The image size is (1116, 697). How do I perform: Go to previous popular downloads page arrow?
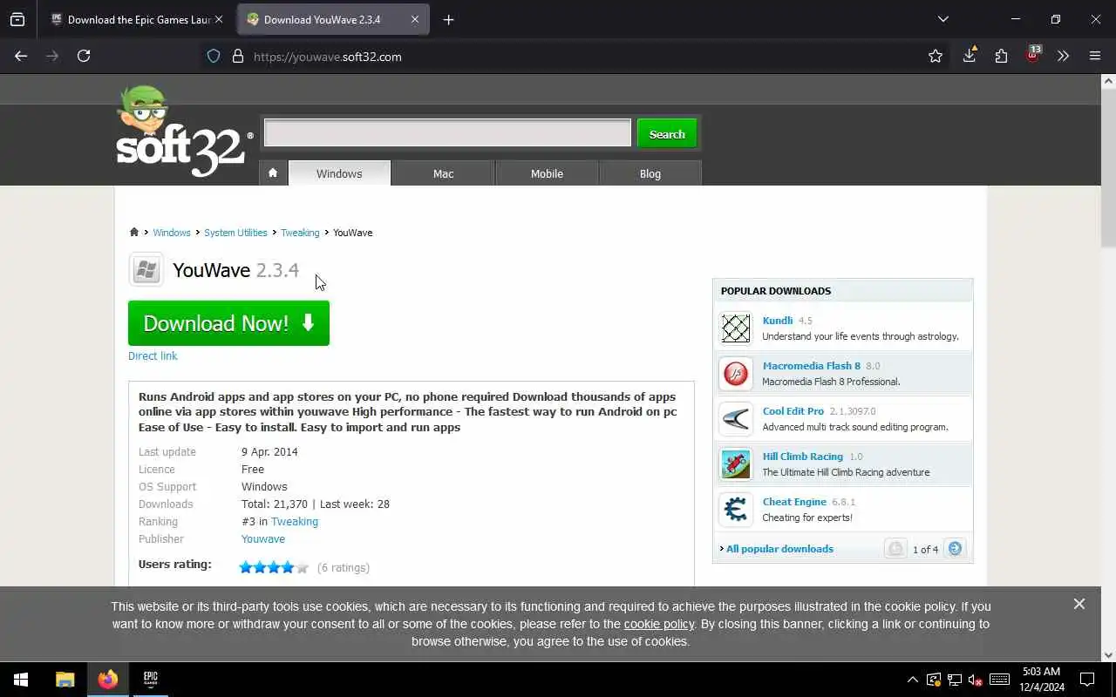[895, 549]
